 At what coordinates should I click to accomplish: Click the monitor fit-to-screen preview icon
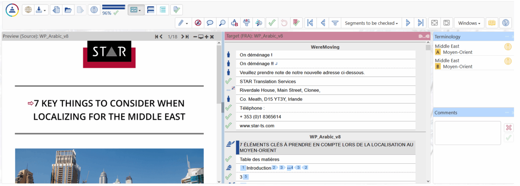point(201,37)
